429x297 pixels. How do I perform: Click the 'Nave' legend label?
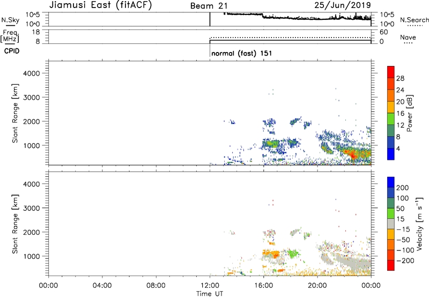408,38
